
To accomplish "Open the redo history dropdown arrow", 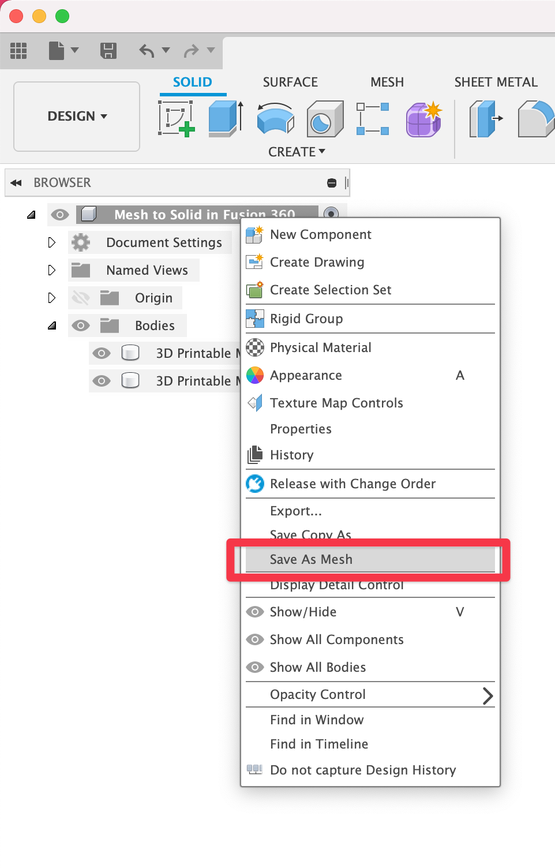I will pyautogui.click(x=211, y=50).
